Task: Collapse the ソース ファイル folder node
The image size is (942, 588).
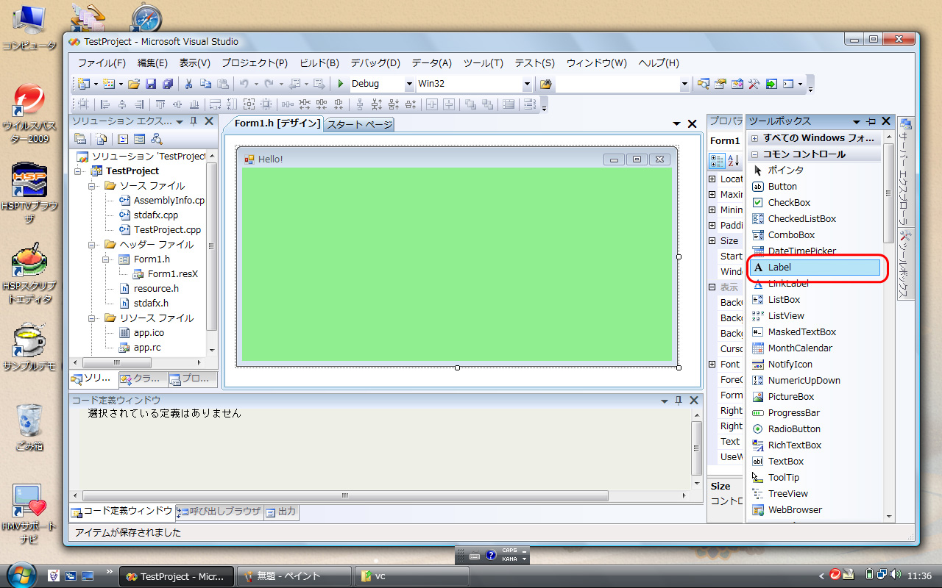Action: pos(93,186)
